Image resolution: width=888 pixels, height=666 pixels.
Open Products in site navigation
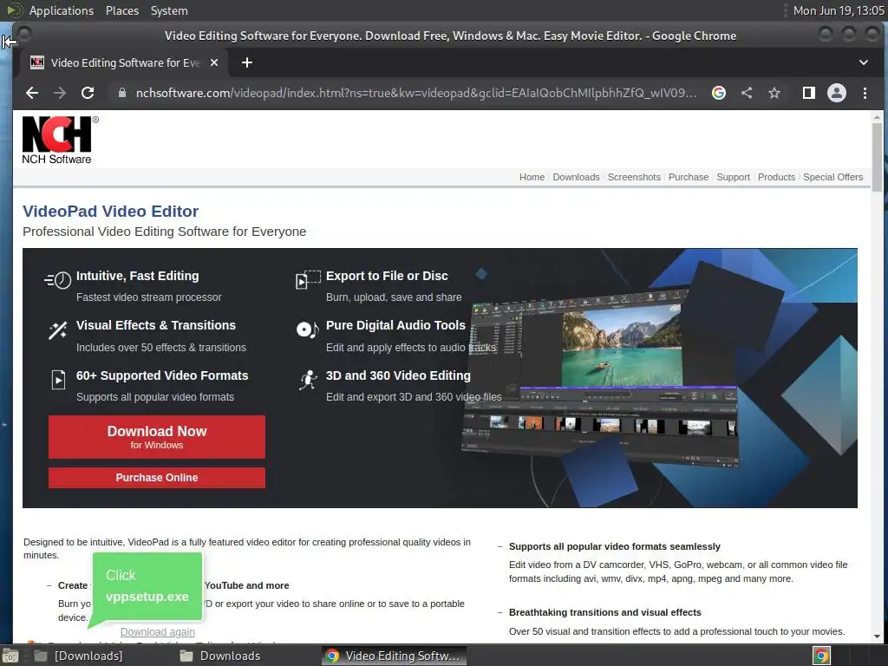776,177
